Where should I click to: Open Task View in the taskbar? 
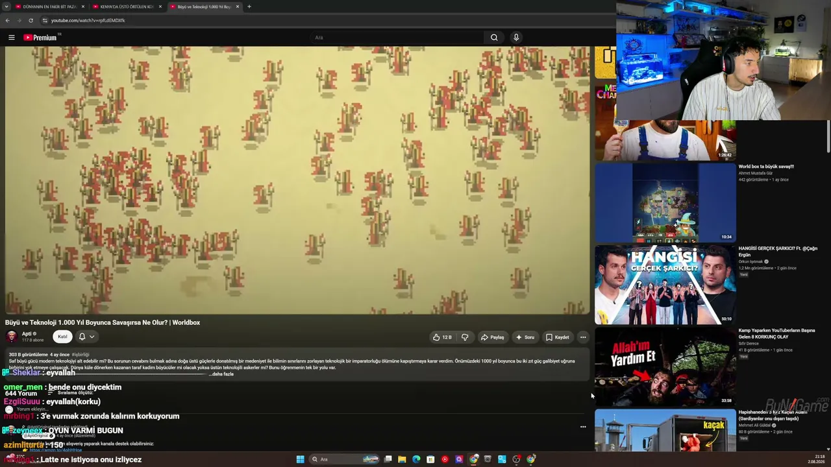coord(388,459)
